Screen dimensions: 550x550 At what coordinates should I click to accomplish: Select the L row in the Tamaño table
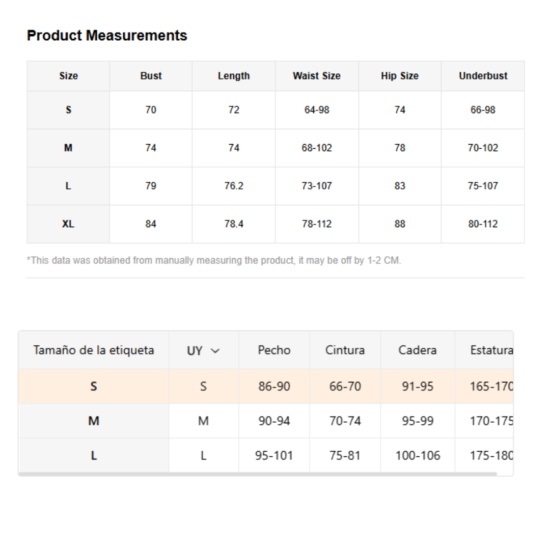94,456
